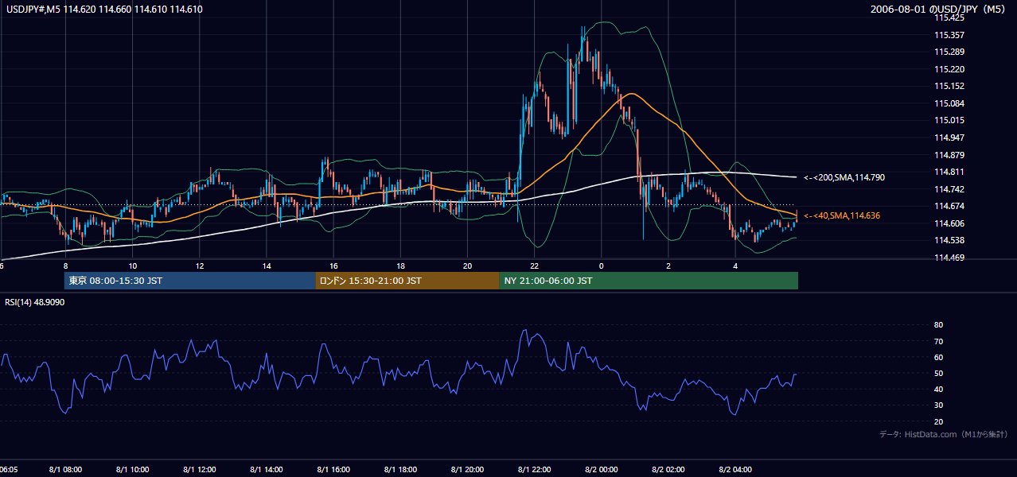
Task: Click price axis value 115.220
Action: tap(951, 69)
